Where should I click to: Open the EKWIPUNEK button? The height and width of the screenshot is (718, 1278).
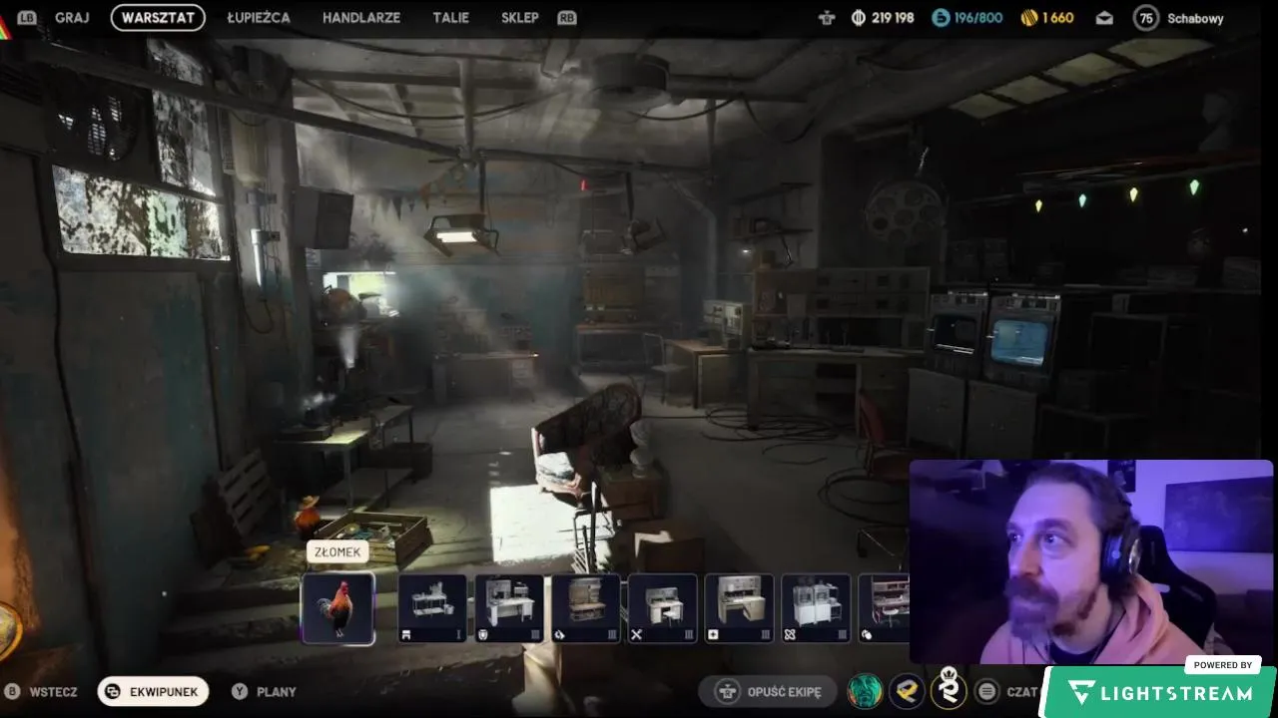tap(153, 691)
